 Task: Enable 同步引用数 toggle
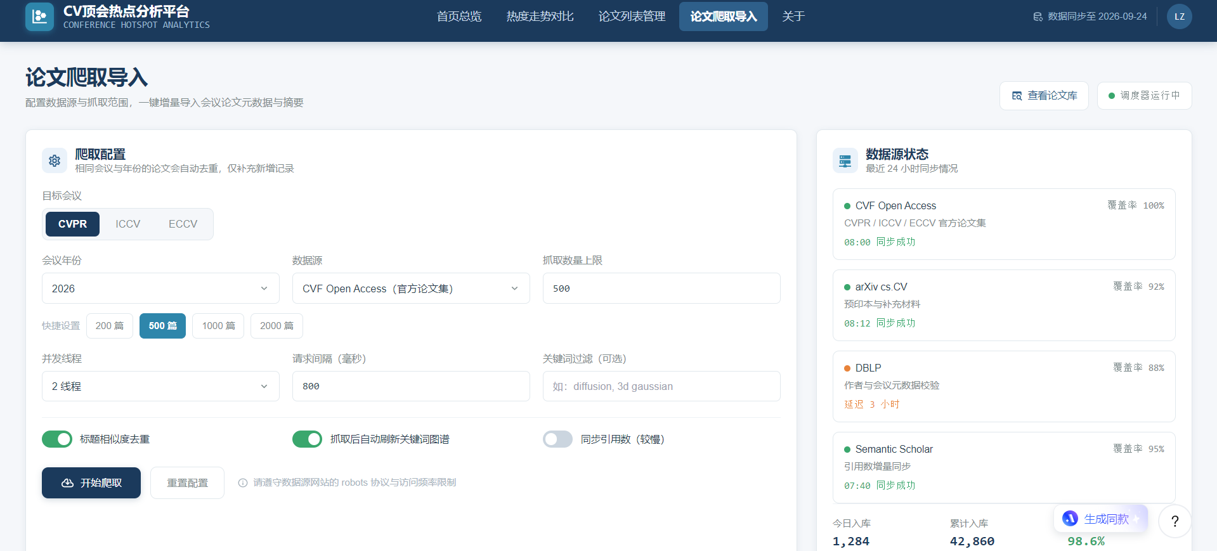tap(558, 439)
